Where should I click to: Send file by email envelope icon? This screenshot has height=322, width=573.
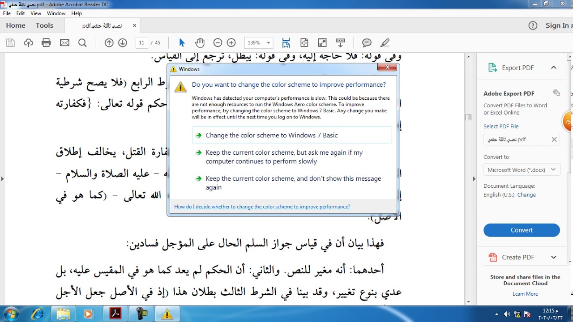[64, 43]
